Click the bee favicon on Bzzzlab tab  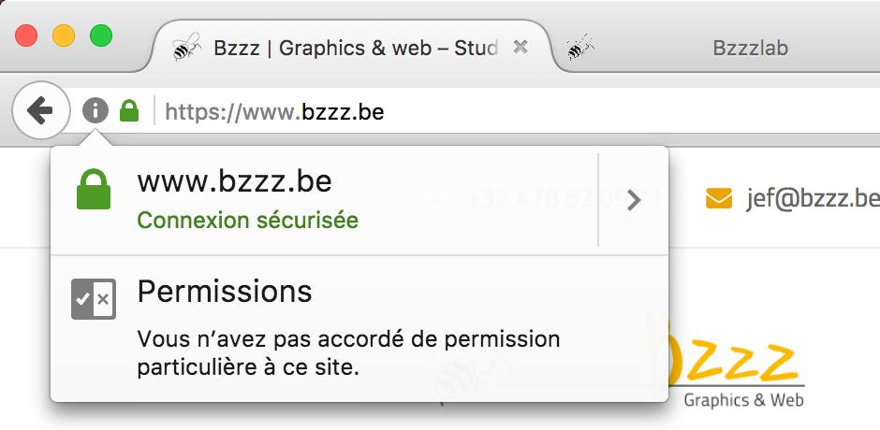click(x=580, y=47)
